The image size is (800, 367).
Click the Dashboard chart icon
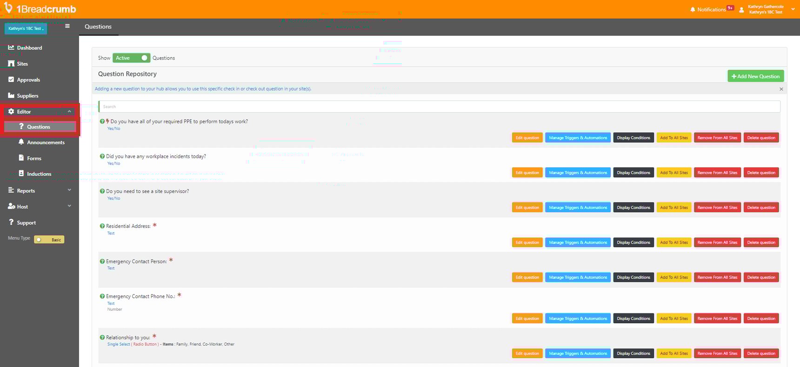point(11,47)
